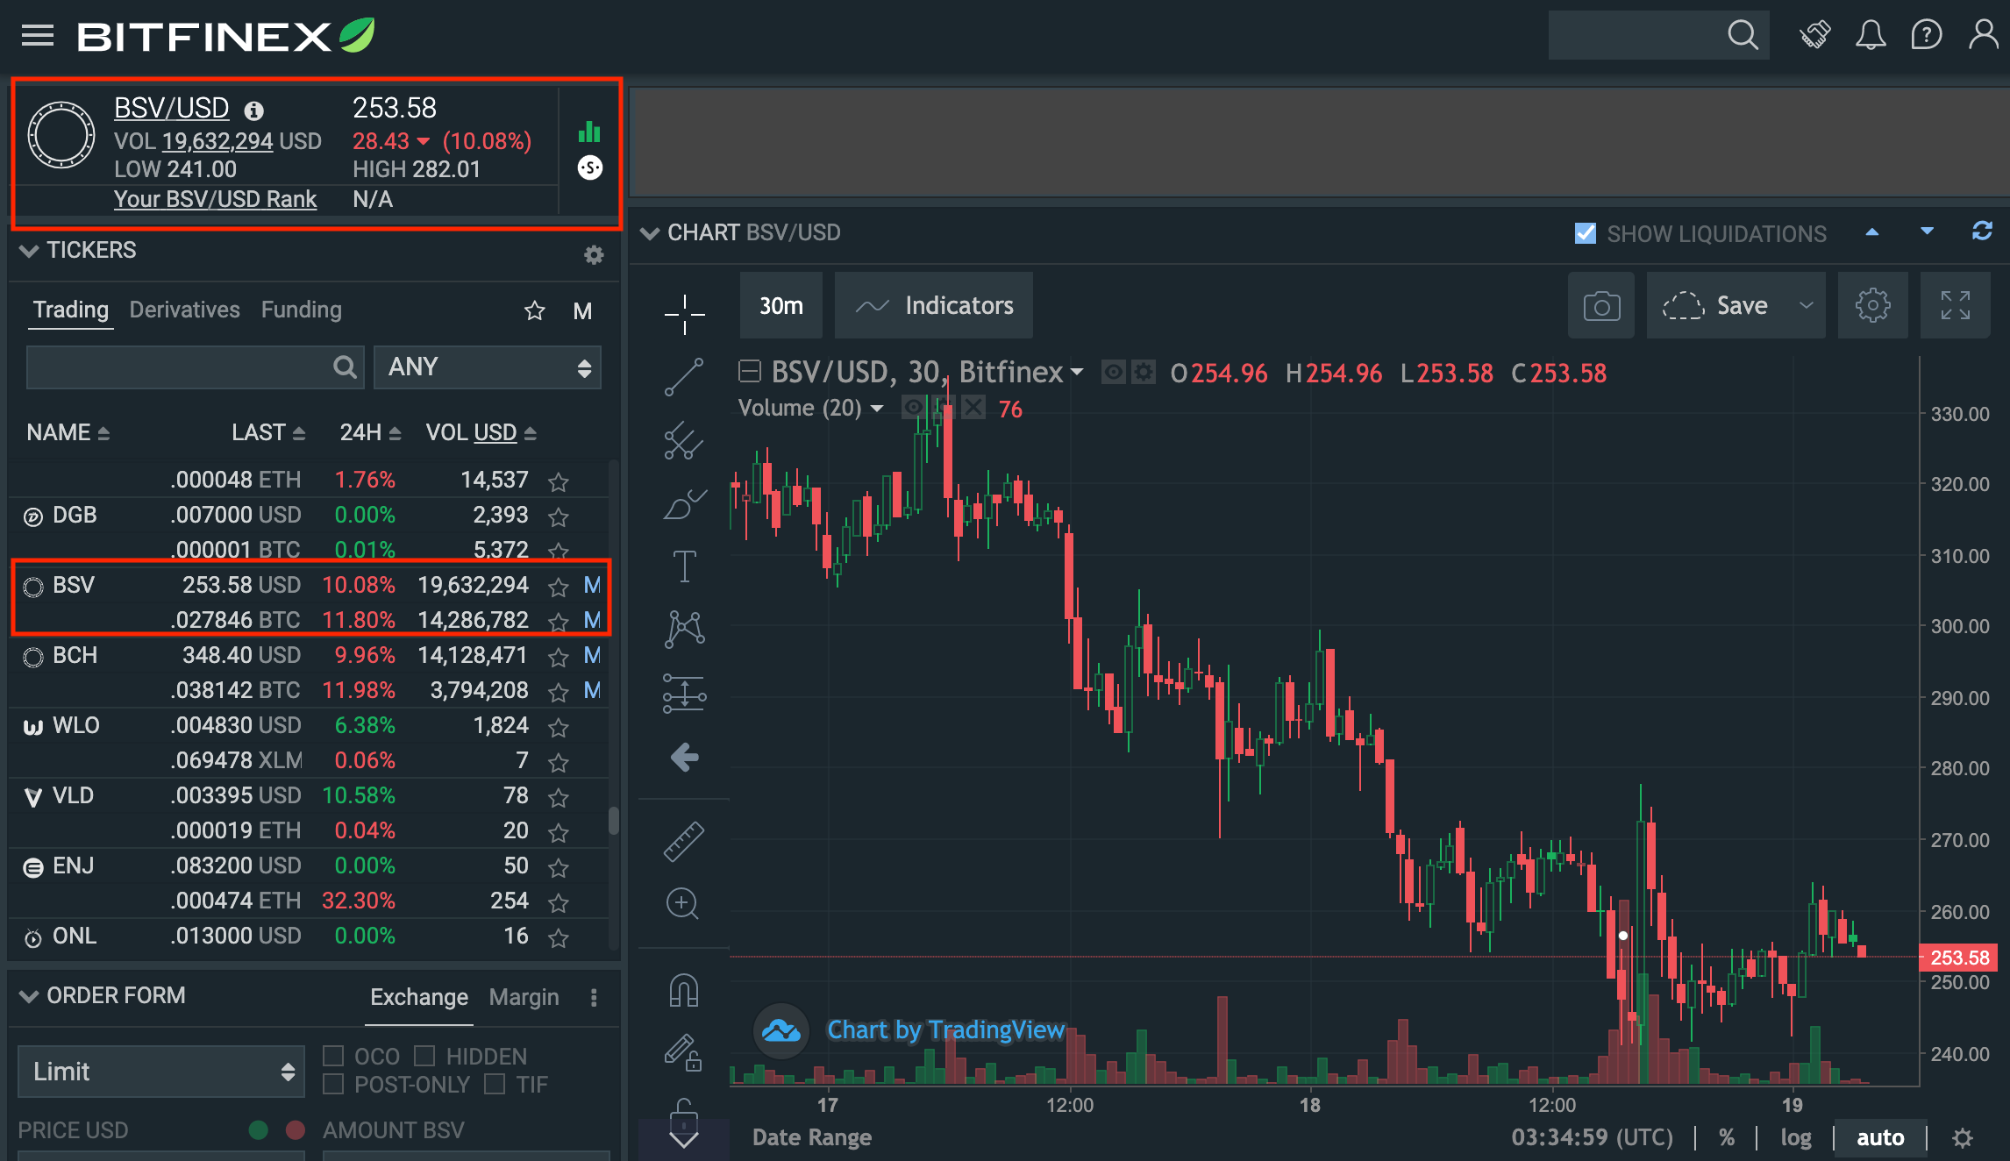Select the trend line drawing tool
2010x1161 pixels.
point(684,377)
